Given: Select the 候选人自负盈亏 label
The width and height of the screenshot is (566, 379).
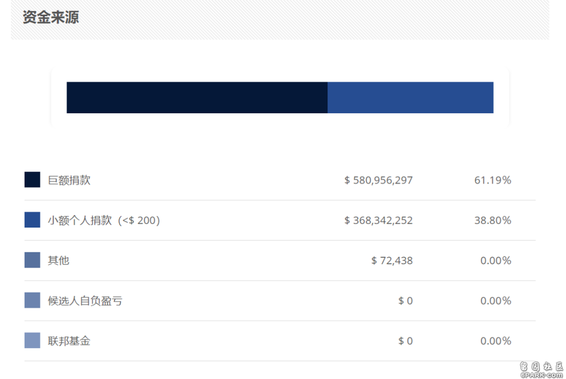Looking at the screenshot, I should pyautogui.click(x=85, y=300).
